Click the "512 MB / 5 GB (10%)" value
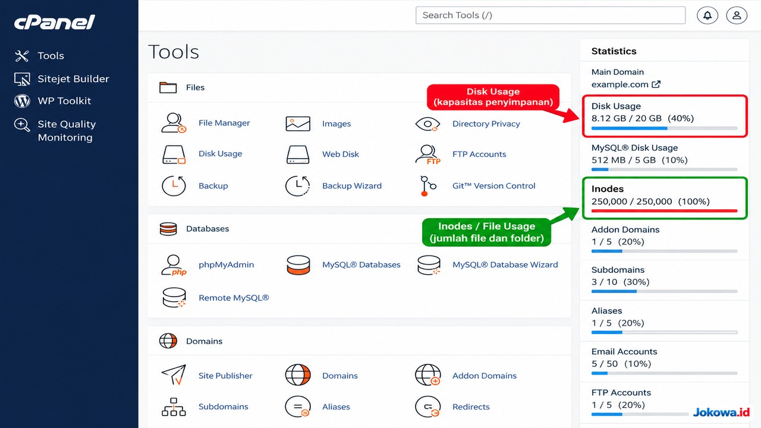The width and height of the screenshot is (761, 428). (639, 160)
